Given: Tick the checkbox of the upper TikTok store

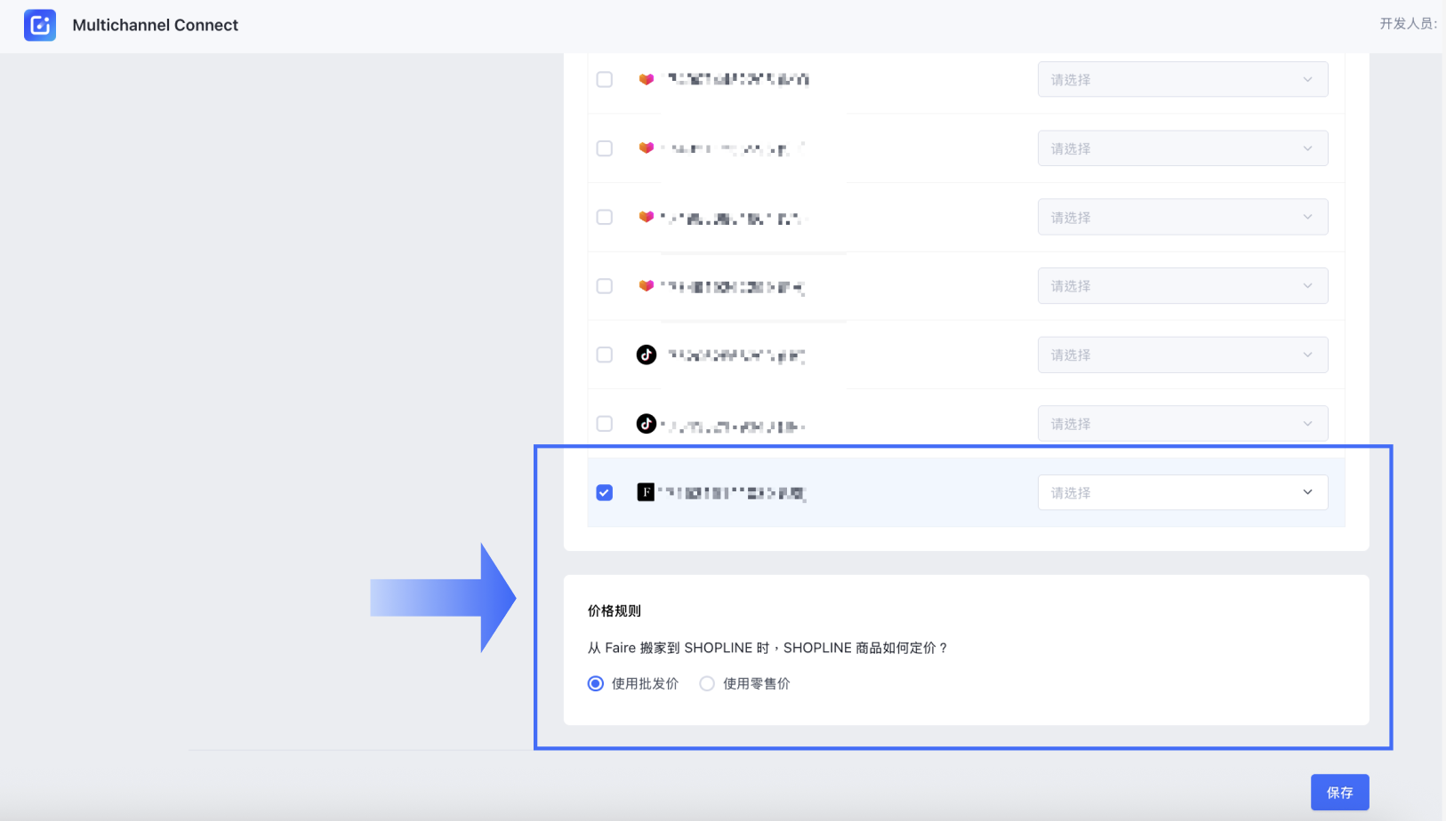Looking at the screenshot, I should (x=605, y=355).
